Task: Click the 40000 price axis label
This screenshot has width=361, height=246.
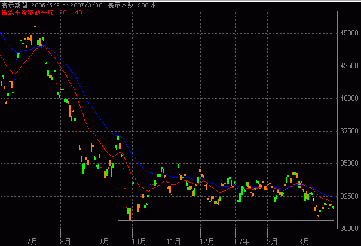Action: [x=349, y=98]
